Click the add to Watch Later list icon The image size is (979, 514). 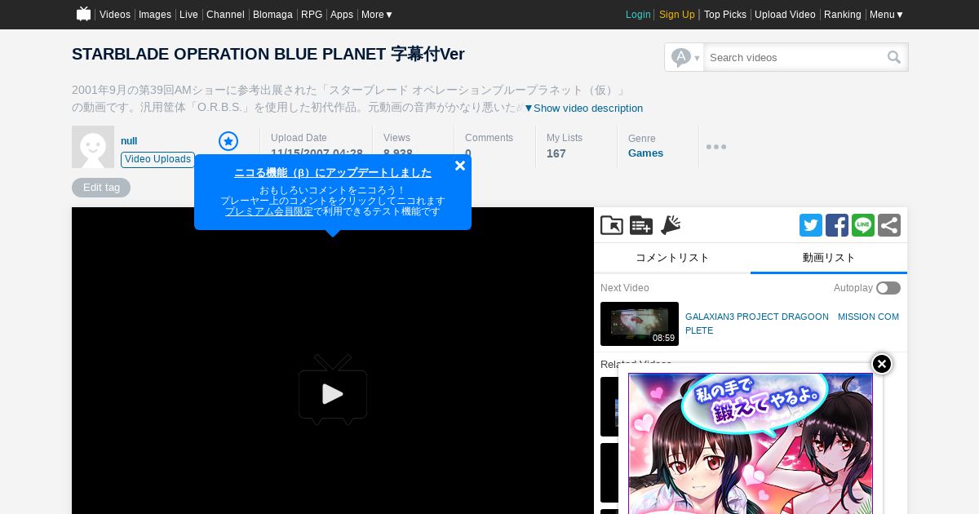coord(641,225)
